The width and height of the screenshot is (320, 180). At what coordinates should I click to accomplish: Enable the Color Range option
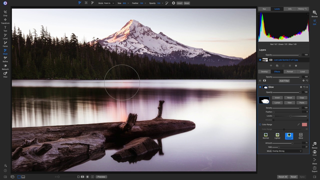[260, 124]
